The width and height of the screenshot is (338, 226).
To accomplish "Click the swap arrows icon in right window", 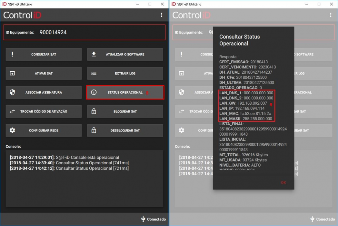I will pos(182,111).
